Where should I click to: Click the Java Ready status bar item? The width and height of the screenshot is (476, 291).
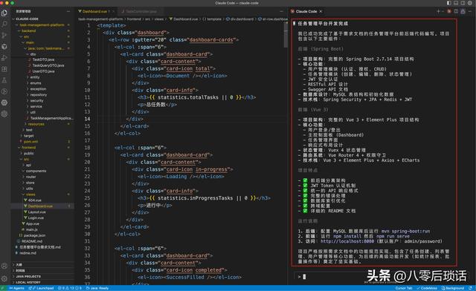[x=97, y=288]
